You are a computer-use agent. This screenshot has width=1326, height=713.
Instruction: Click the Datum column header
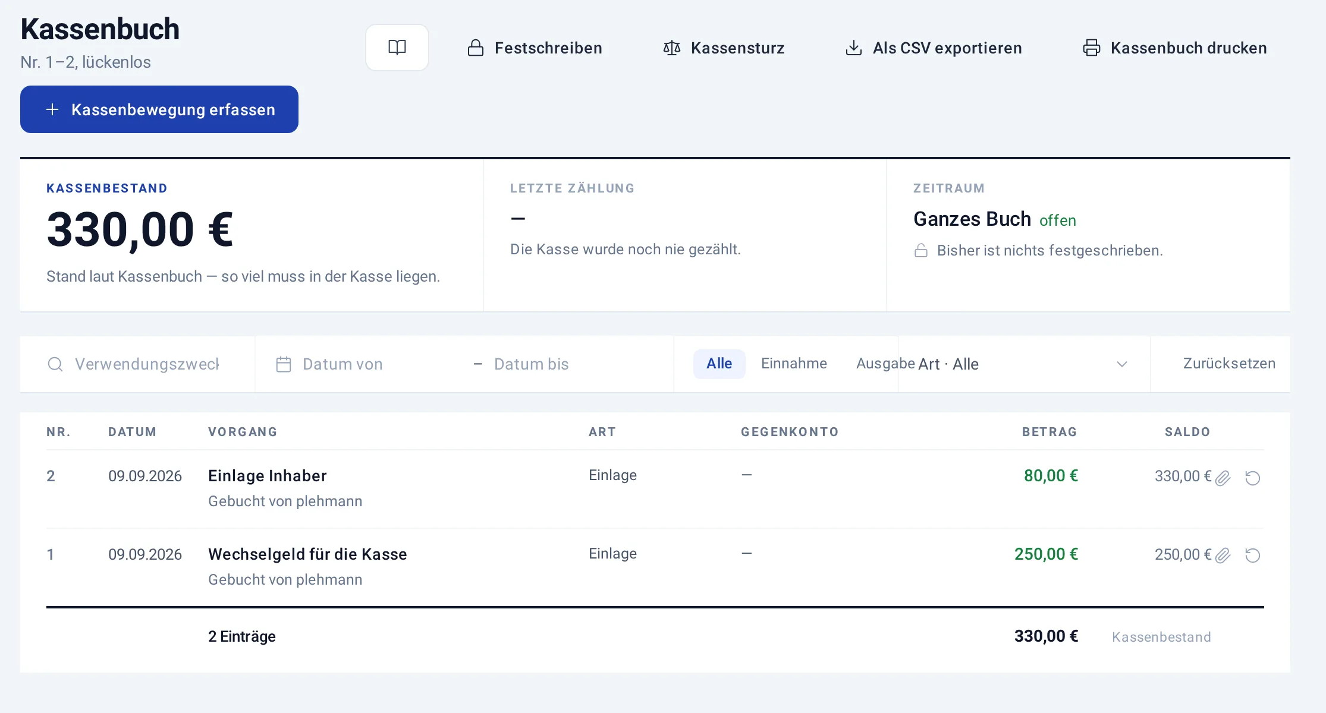pos(132,432)
